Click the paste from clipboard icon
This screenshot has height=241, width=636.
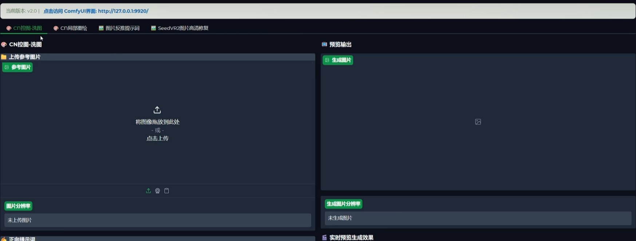point(167,191)
